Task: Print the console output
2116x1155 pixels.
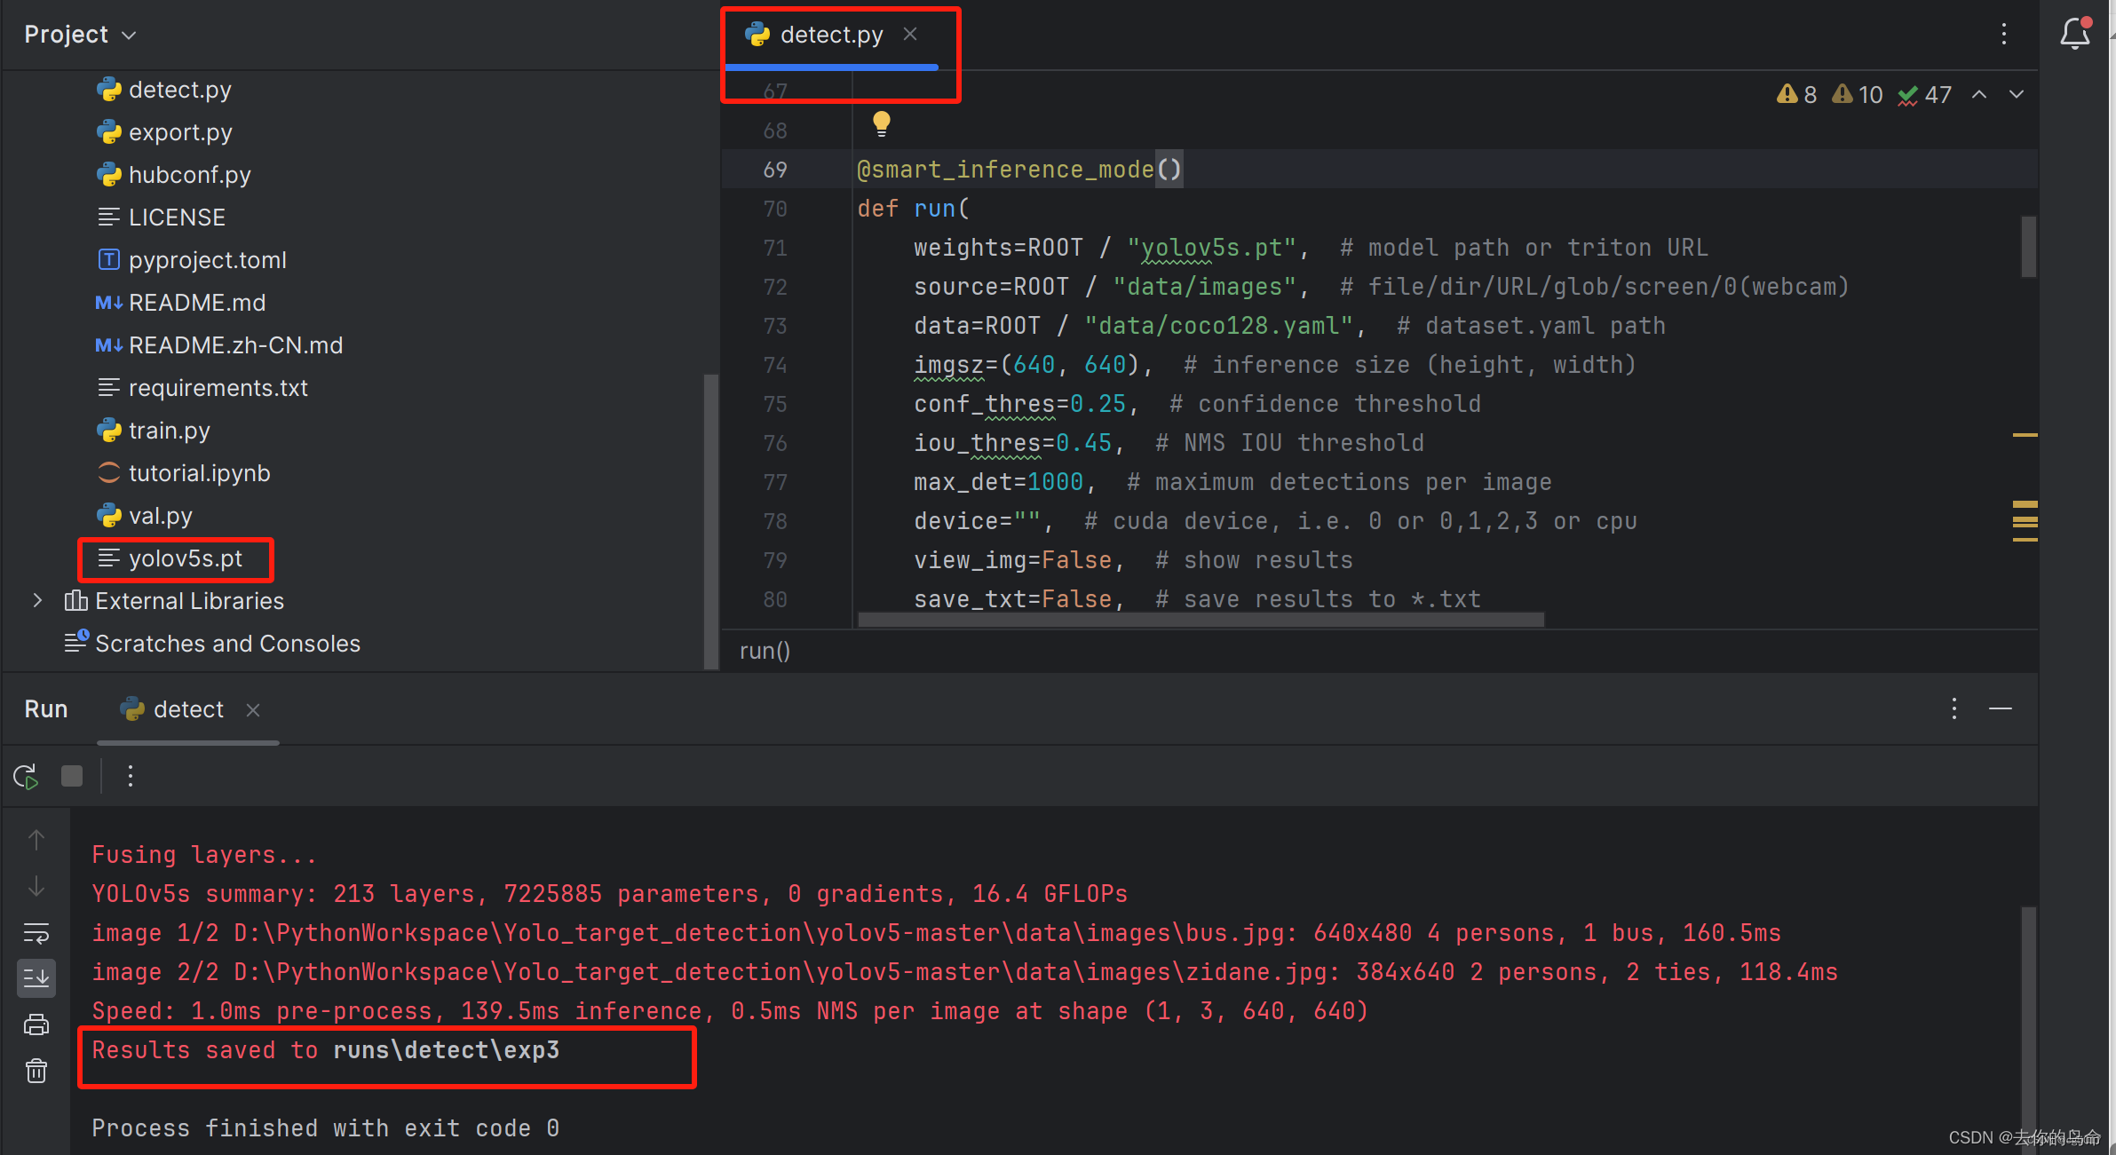Action: 36,1024
